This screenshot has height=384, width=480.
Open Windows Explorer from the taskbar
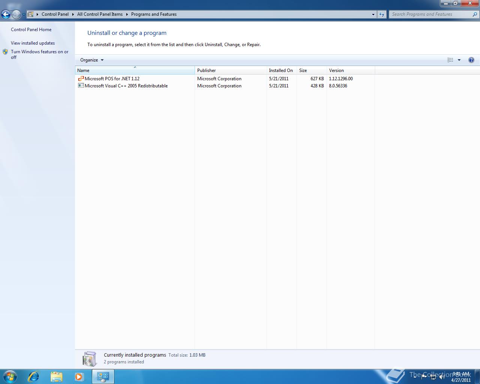56,376
